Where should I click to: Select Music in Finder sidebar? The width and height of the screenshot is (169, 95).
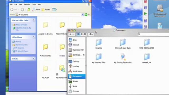pyautogui.click(x=77, y=86)
